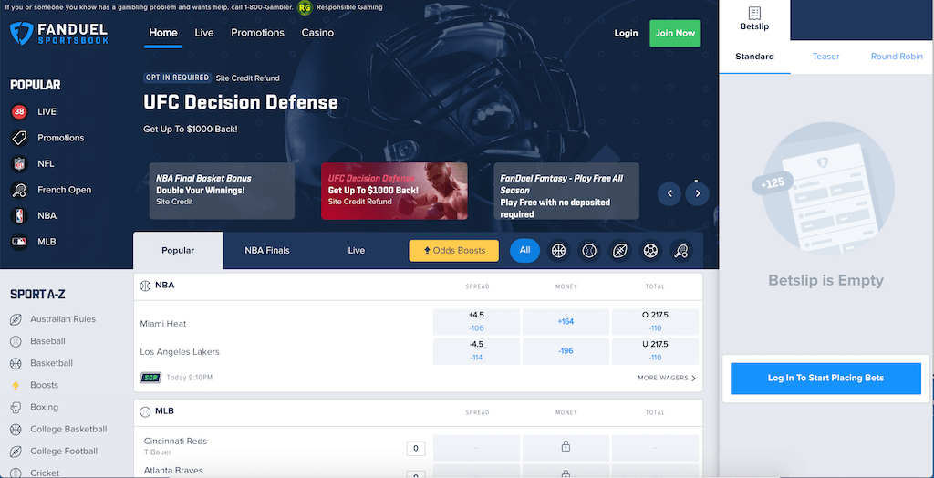Open Baseball in Sport A-Z list

[47, 341]
